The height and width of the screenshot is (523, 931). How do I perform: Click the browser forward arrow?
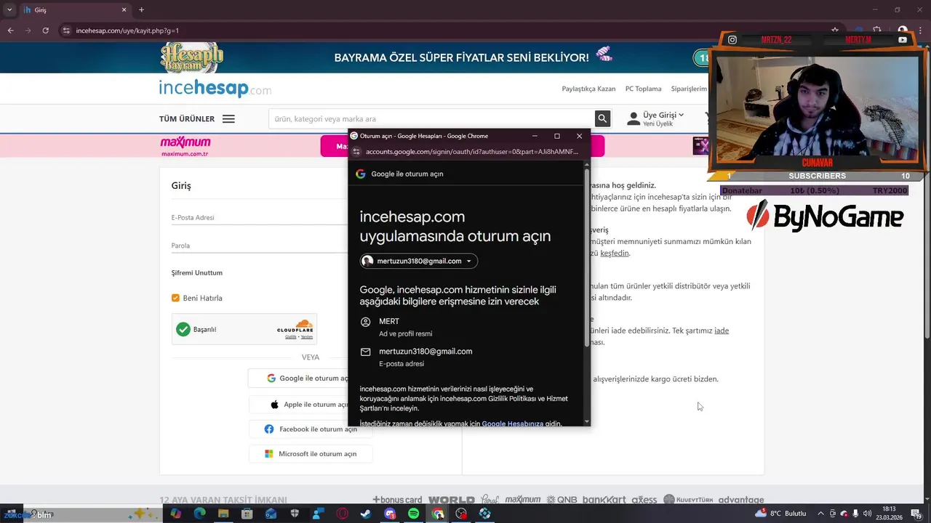(x=28, y=31)
